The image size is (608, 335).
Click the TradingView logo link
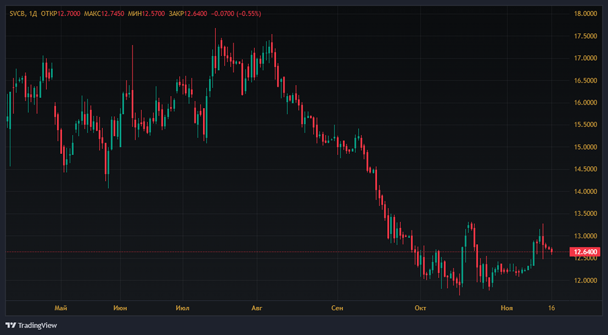tap(31, 325)
